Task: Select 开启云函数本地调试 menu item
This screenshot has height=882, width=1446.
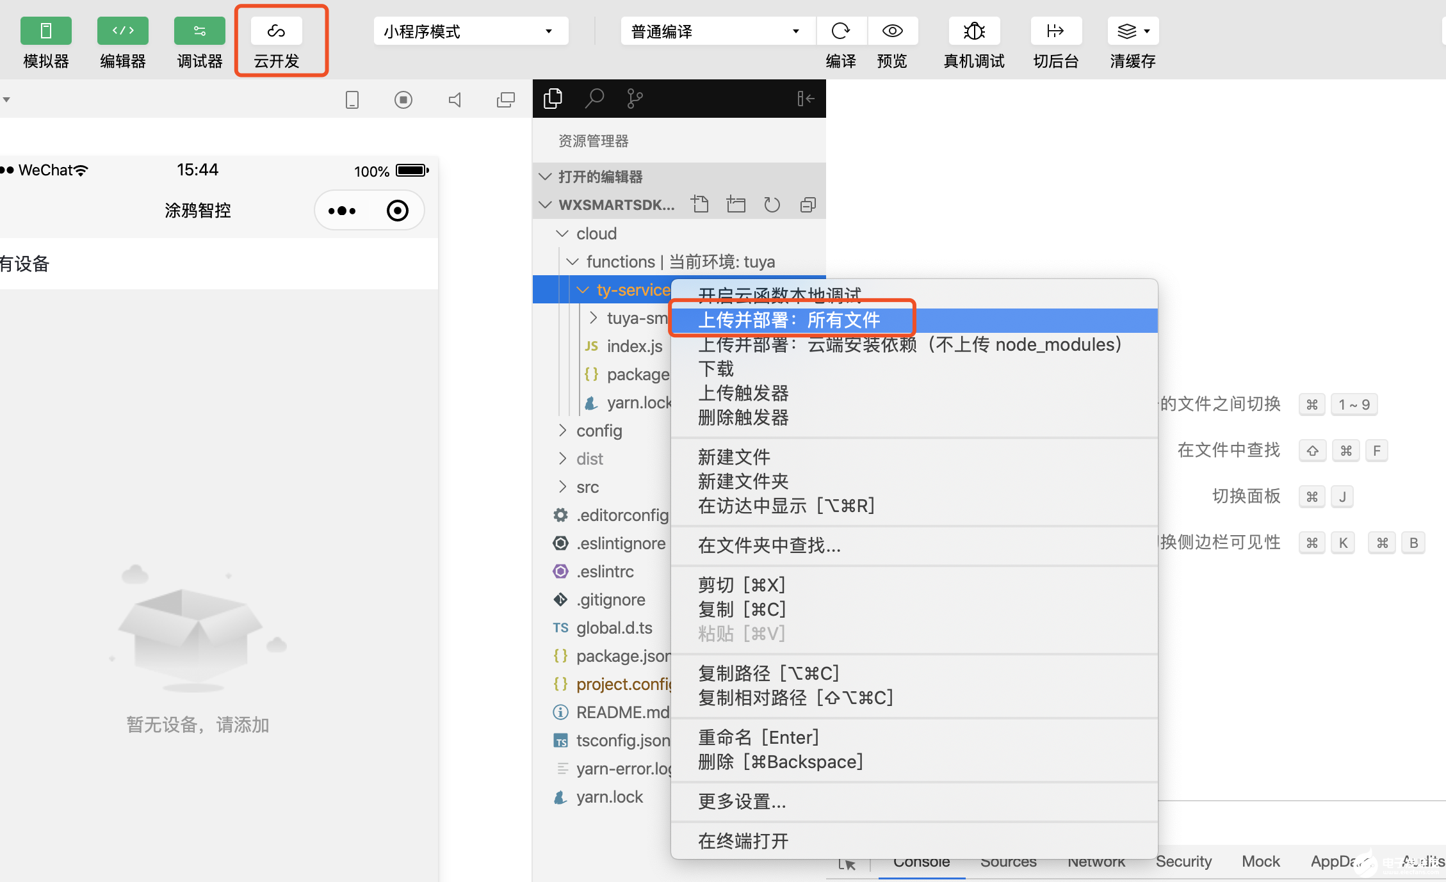Action: 777,293
